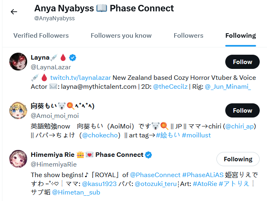Select the Followers tab

pyautogui.click(x=188, y=36)
